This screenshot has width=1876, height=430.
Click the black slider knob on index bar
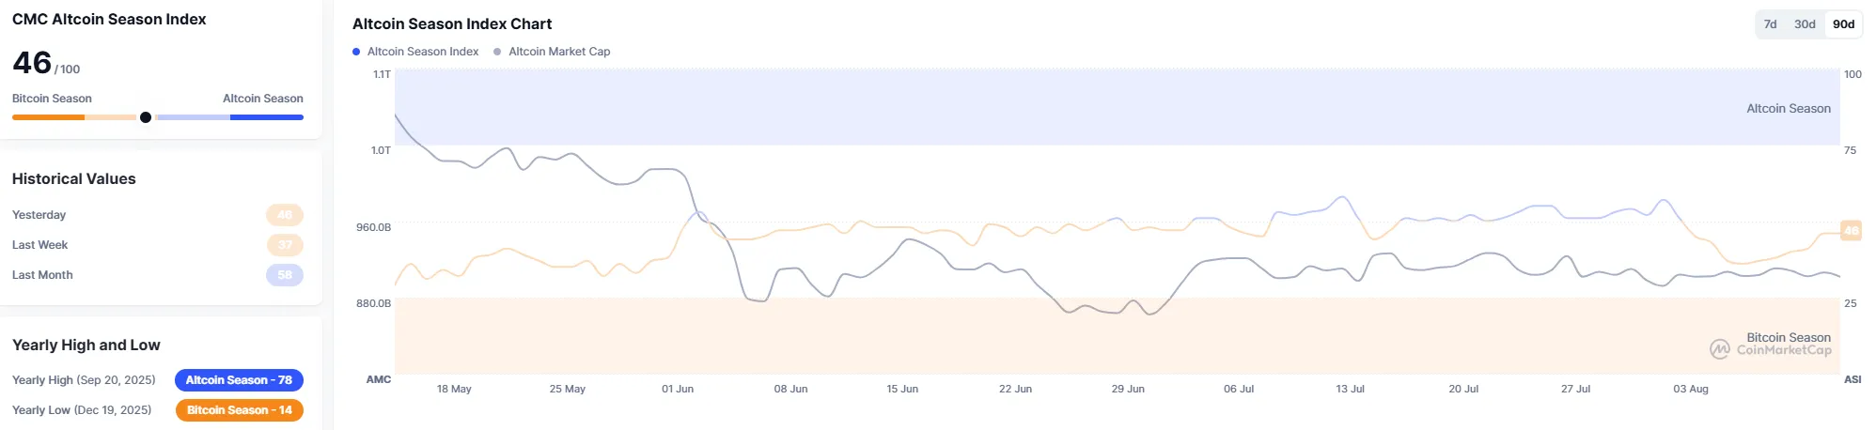pos(146,117)
